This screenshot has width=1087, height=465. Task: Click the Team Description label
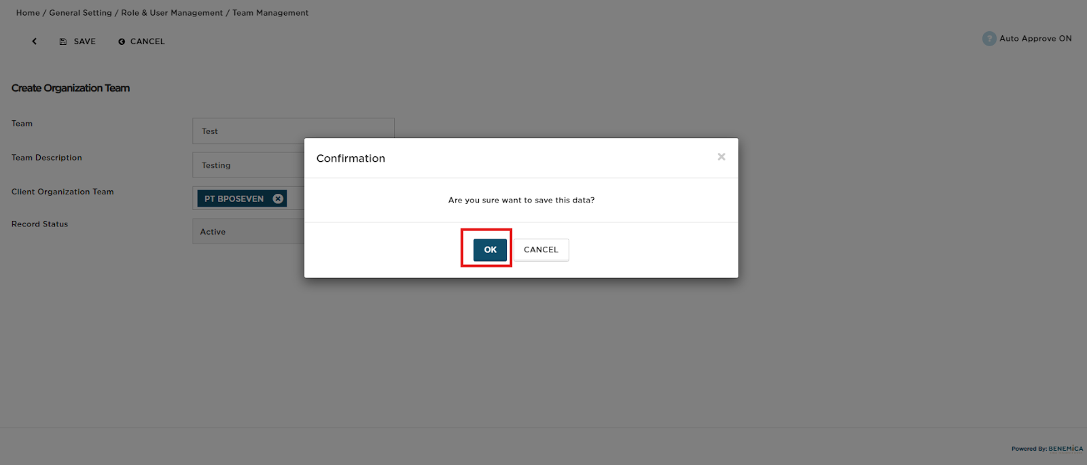point(46,158)
